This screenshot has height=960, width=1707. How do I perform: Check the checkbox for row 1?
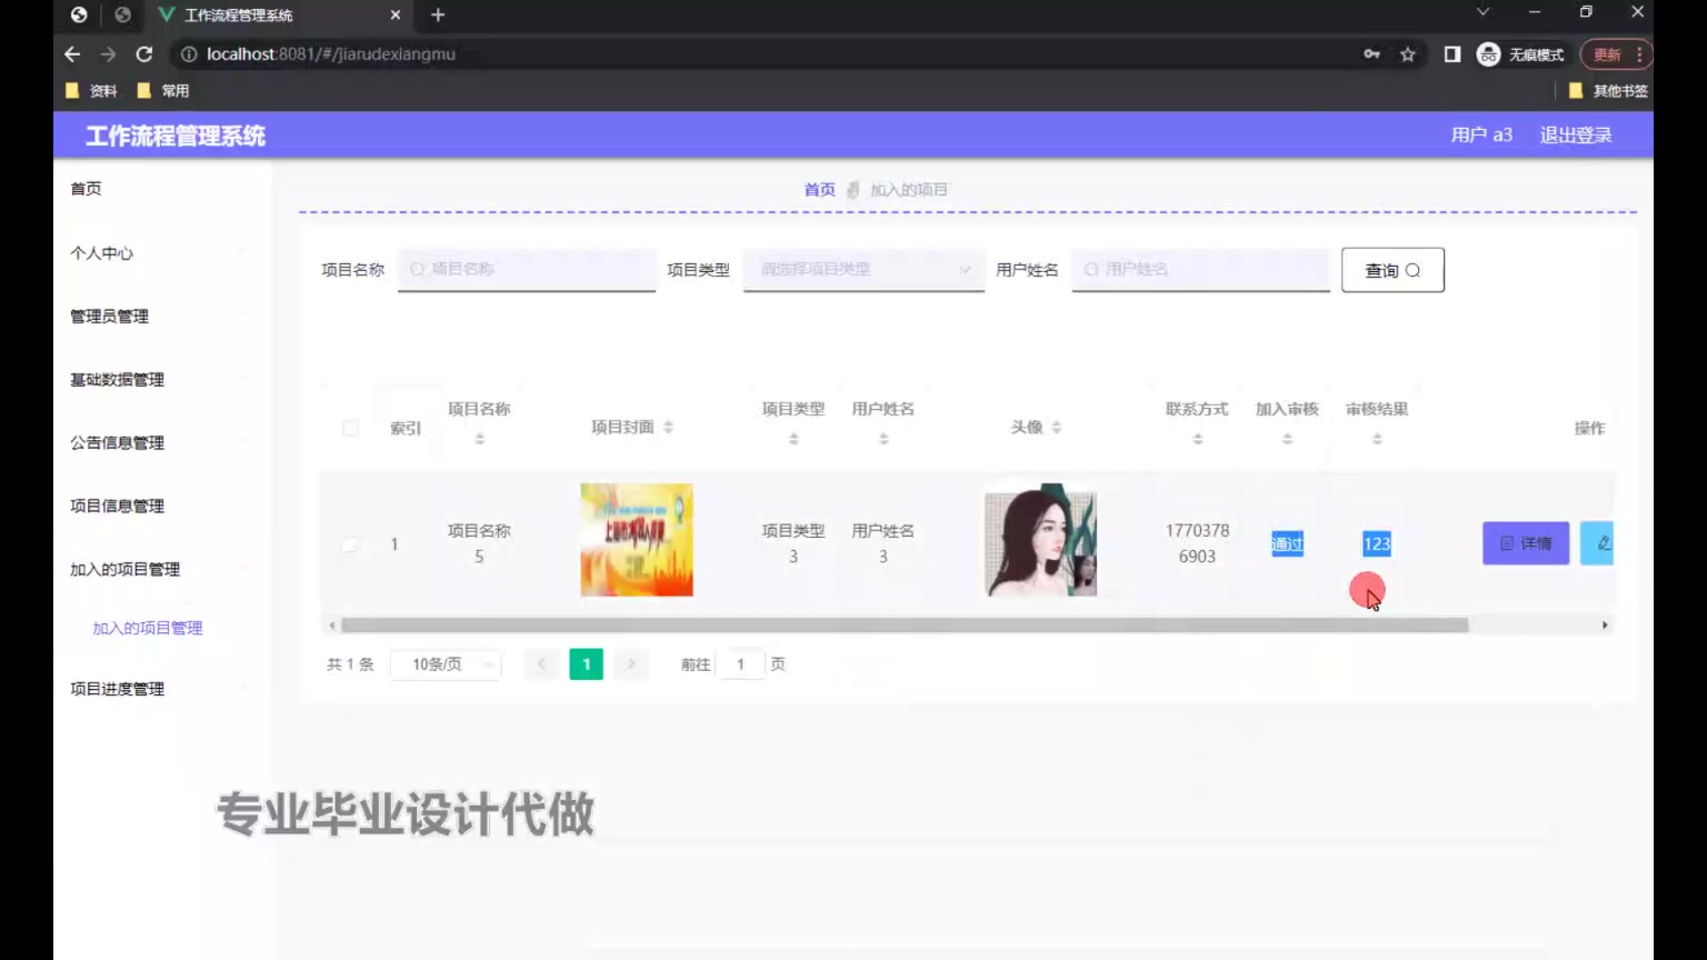tap(350, 544)
